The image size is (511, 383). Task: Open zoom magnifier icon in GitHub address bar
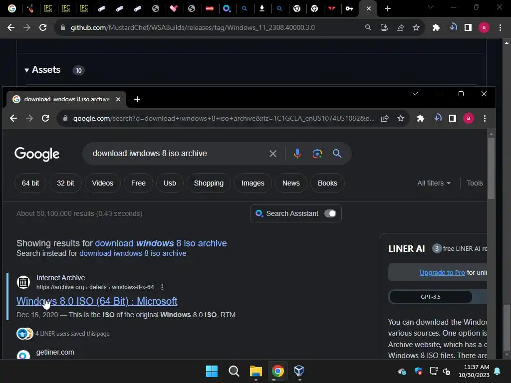pyautogui.click(x=368, y=28)
